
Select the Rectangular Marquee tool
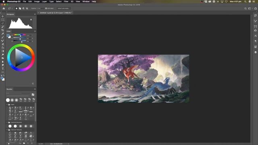click(x=3, y=20)
